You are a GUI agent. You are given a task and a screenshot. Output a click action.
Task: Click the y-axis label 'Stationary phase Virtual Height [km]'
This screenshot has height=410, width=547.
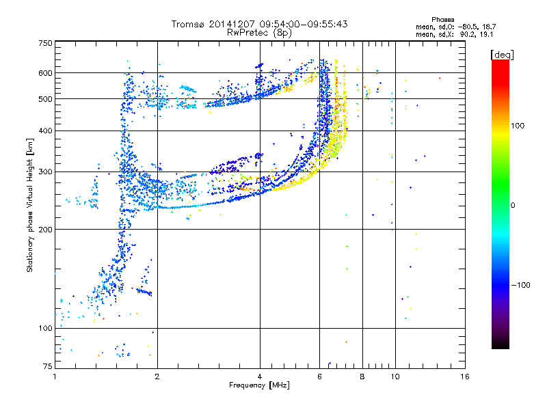pos(30,206)
